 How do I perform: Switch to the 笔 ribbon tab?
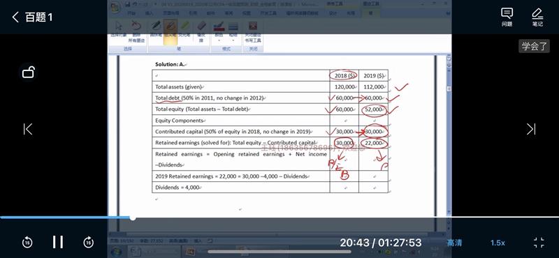[x=370, y=13]
